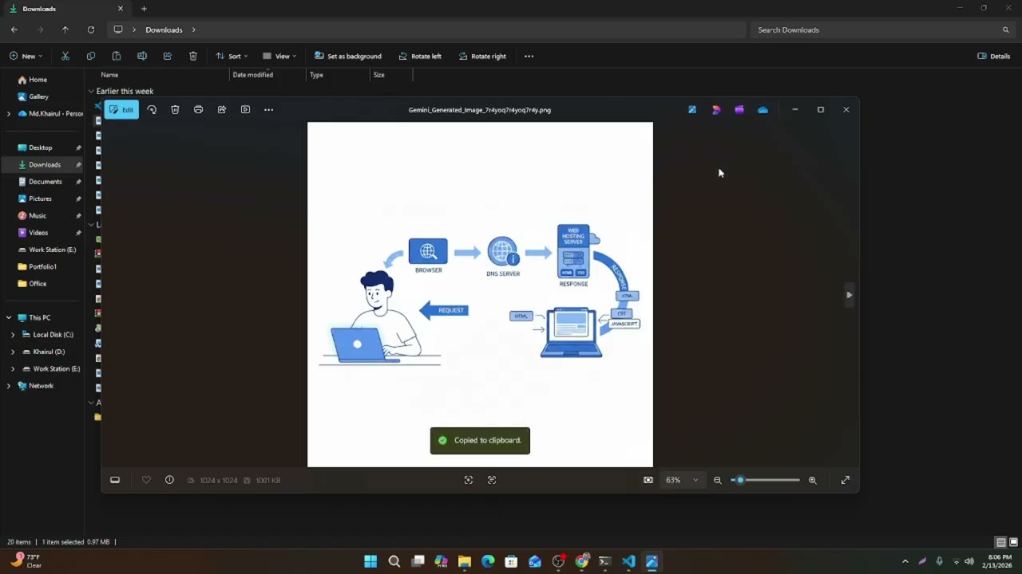Open visual search in Photos
Viewport: 1022px width, 574px height.
click(469, 480)
